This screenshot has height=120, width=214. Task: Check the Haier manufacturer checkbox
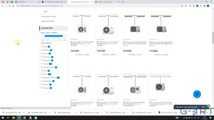pos(42,74)
